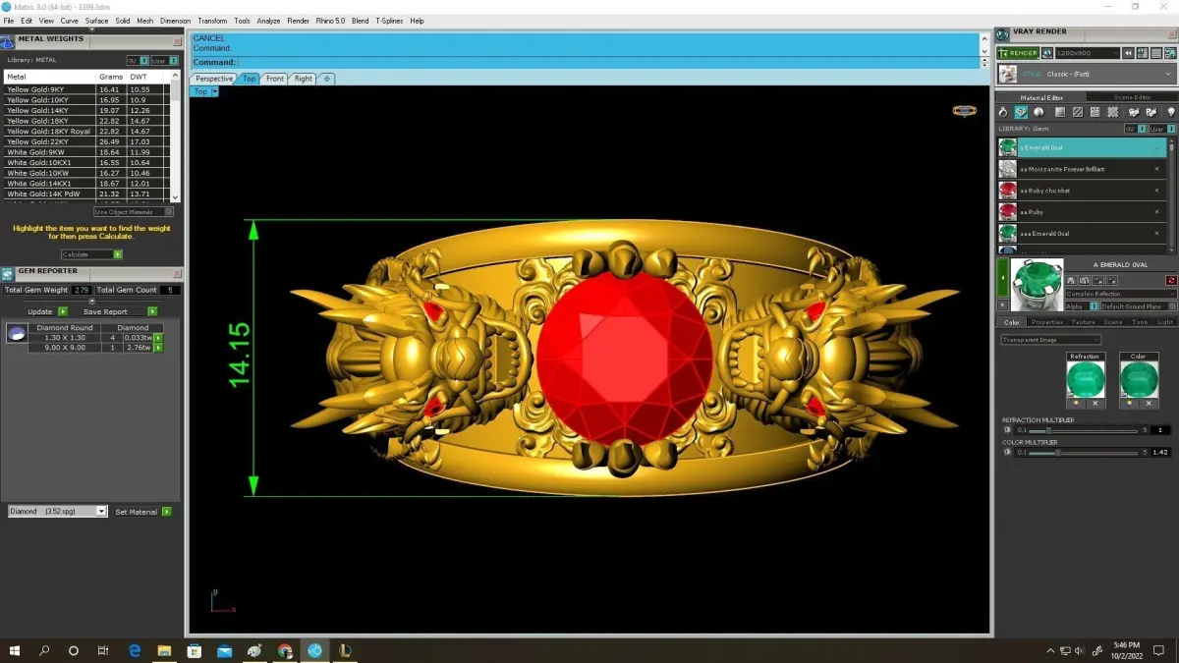
Task: Open the Light tab in material editor
Action: (1165, 322)
